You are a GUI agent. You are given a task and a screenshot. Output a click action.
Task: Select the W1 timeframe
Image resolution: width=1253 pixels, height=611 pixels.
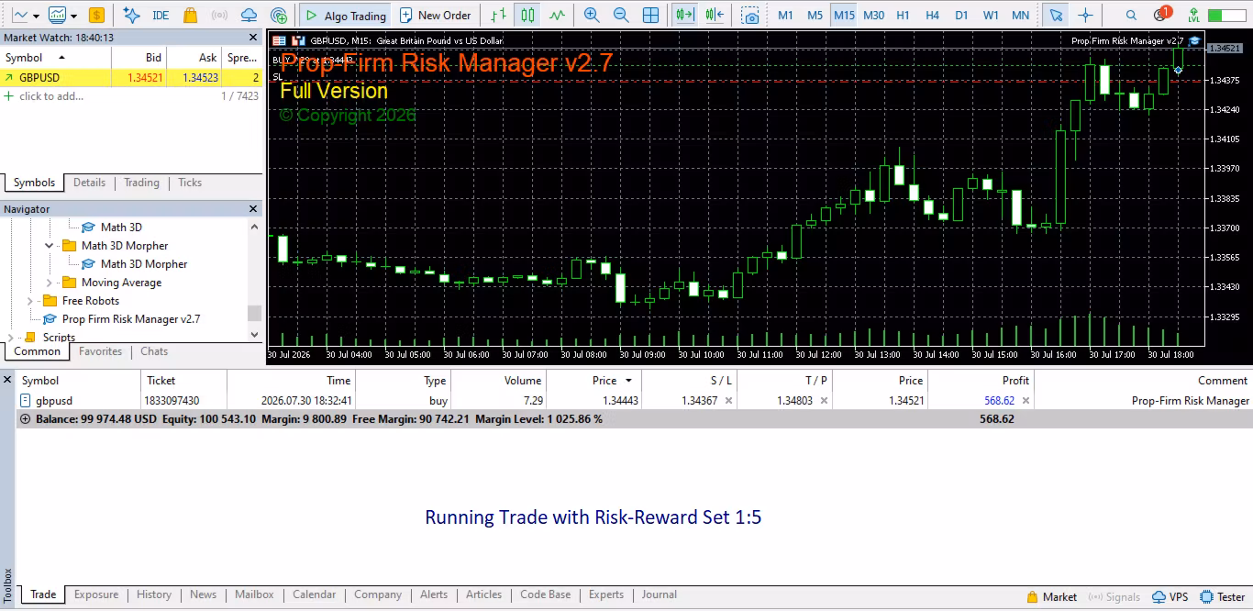coord(991,16)
